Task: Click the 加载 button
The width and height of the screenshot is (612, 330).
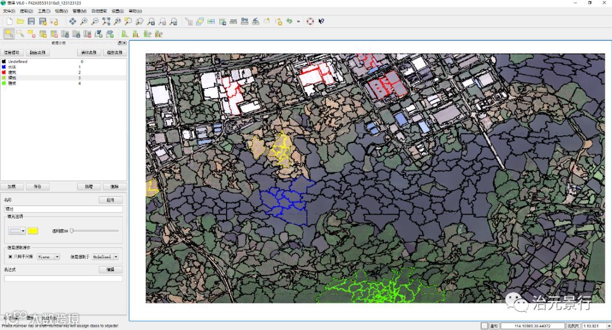Action: pos(12,186)
